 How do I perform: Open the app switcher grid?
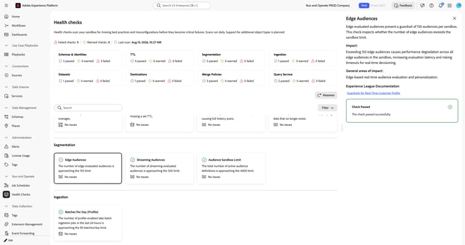[x=449, y=6]
